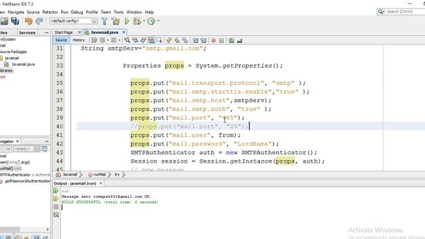
Task: Select getPasswordAuthentication in Navigator
Action: 28,181
